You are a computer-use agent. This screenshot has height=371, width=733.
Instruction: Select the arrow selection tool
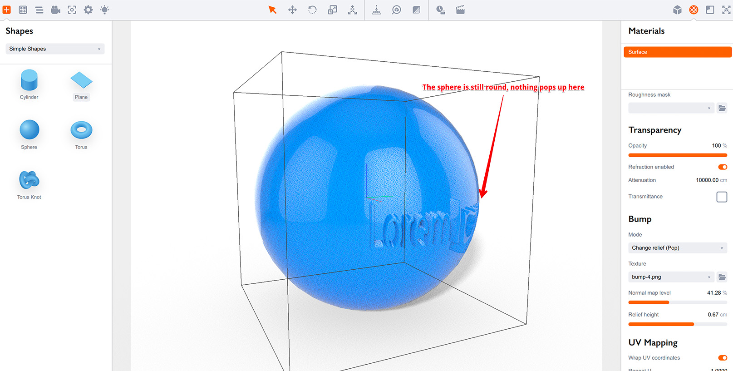pos(272,10)
